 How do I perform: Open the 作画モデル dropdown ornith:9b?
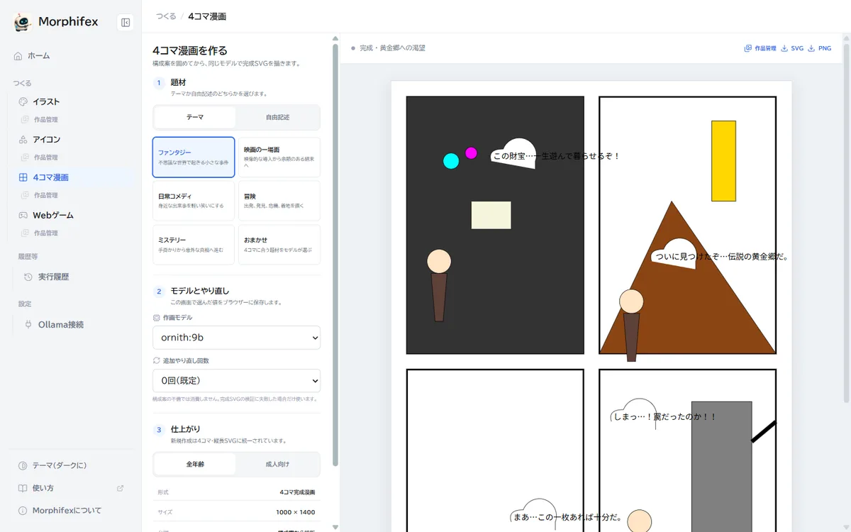(236, 338)
